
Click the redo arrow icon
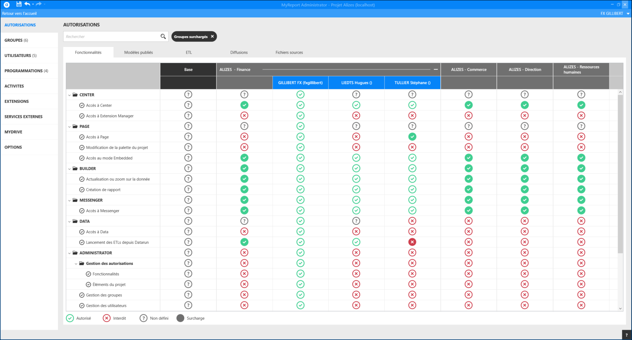pos(39,4)
